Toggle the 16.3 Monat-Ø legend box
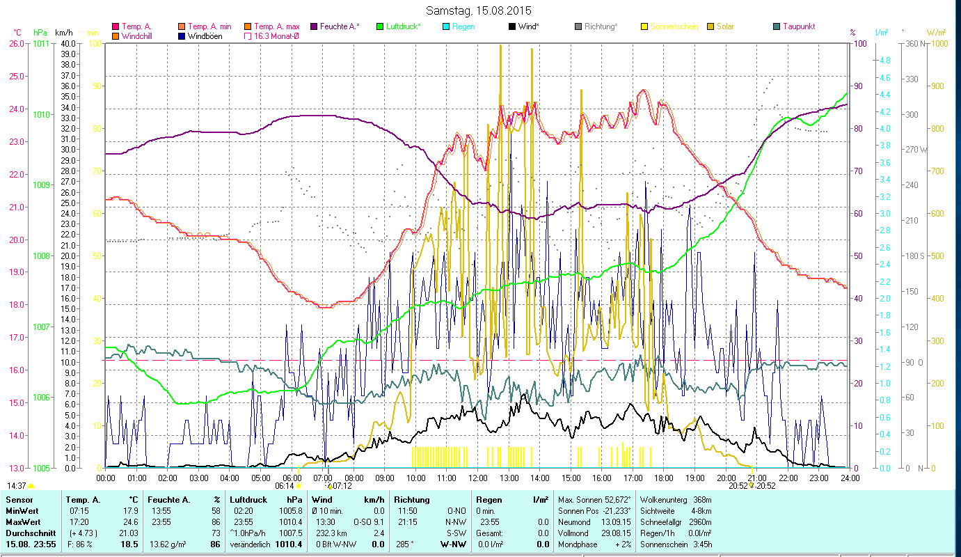 [x=248, y=36]
